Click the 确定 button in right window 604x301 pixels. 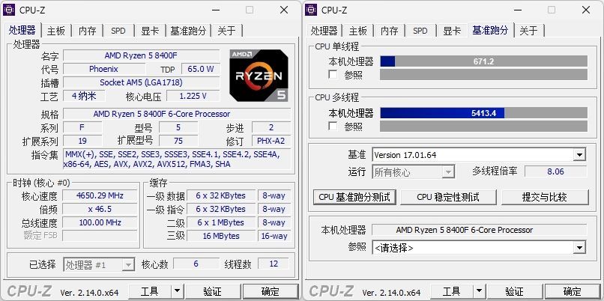tap(573, 291)
